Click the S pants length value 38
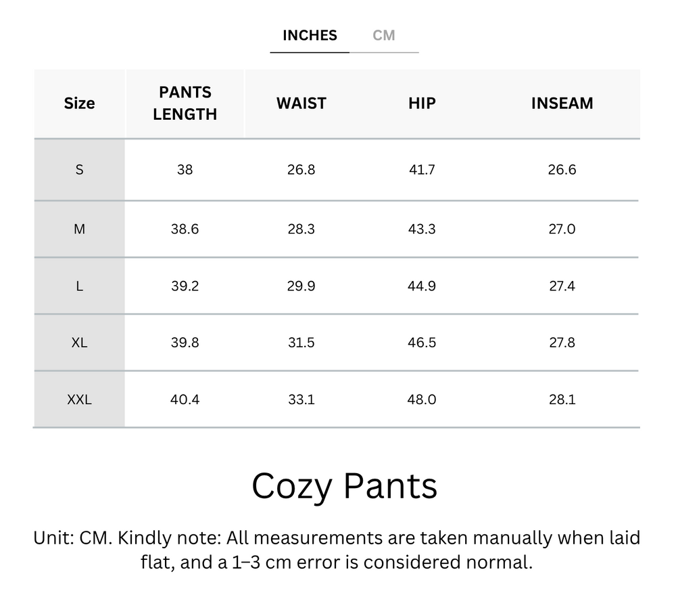Screen dimensions: 676x591 (185, 170)
